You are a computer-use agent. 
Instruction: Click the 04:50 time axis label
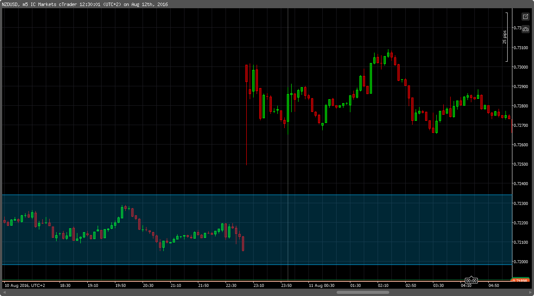(x=493, y=285)
